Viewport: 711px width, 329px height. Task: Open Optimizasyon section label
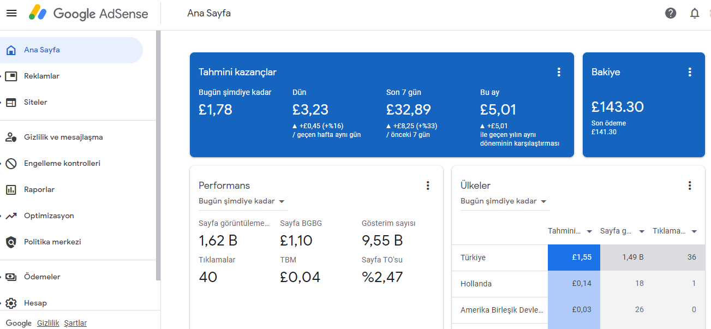(49, 216)
